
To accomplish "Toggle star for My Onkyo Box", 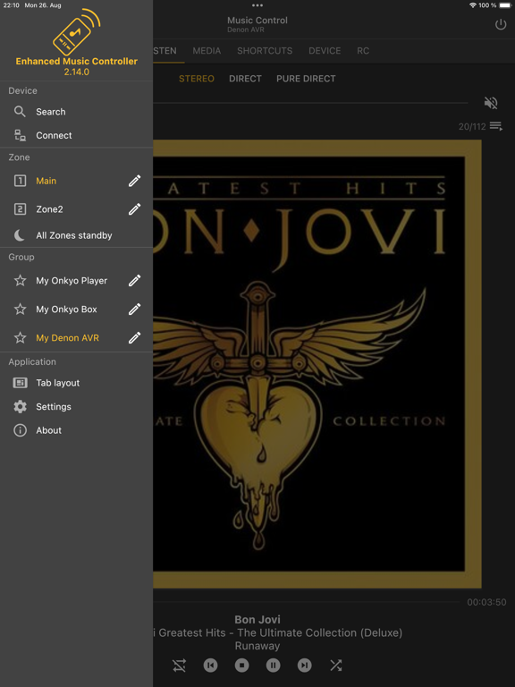I will click(21, 309).
